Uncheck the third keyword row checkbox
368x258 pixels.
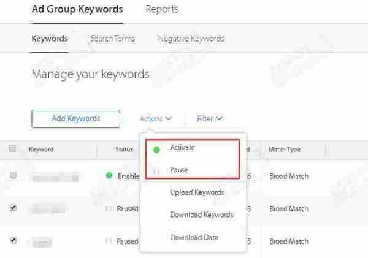(13, 241)
